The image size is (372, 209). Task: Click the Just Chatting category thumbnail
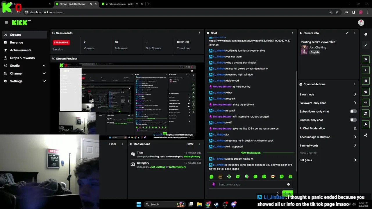coord(304,50)
